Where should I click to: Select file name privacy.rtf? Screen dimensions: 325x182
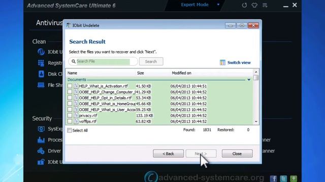coord(88,116)
